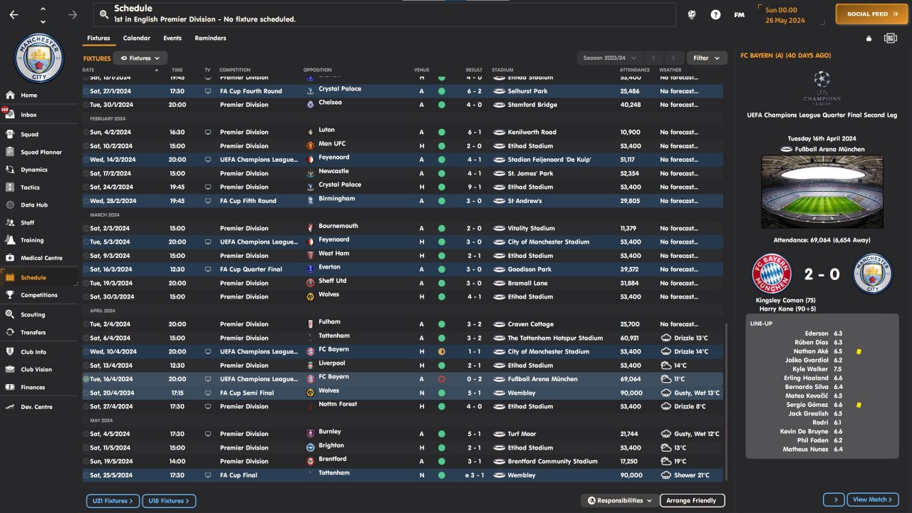Open the Season 2023/24 dropdown
Image resolution: width=912 pixels, height=513 pixels.
click(609, 58)
